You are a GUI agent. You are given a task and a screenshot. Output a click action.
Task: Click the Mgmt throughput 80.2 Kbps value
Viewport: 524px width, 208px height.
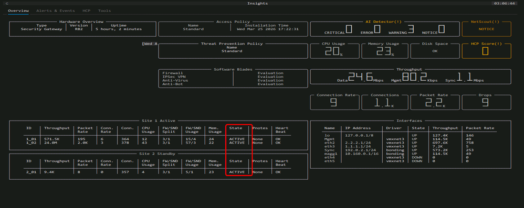pos(414,78)
